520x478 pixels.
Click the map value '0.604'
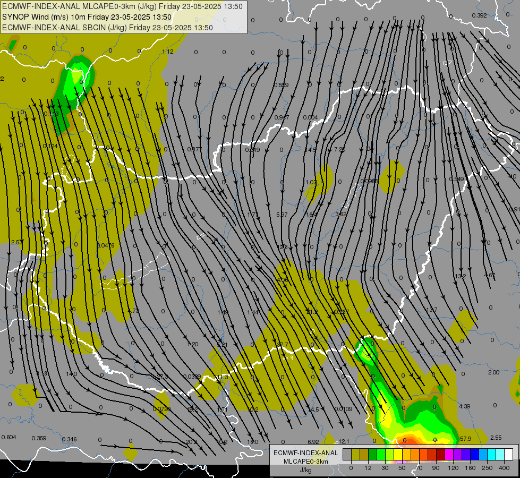tap(8, 437)
